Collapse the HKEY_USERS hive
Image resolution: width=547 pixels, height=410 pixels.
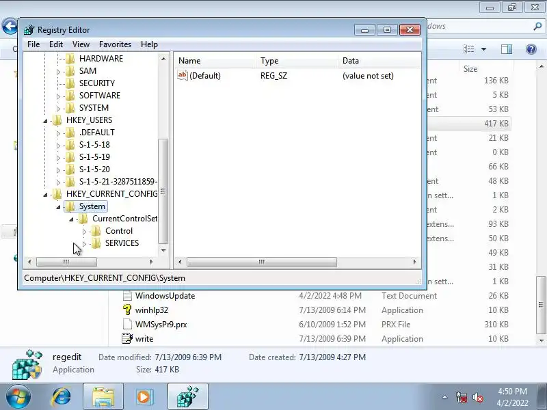(45, 121)
